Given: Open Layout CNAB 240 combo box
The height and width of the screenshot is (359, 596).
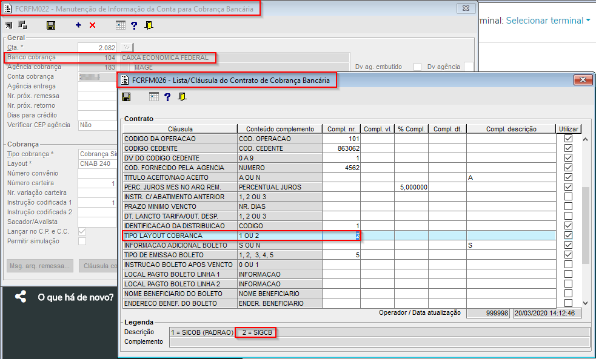Looking at the screenshot, I should coord(98,163).
